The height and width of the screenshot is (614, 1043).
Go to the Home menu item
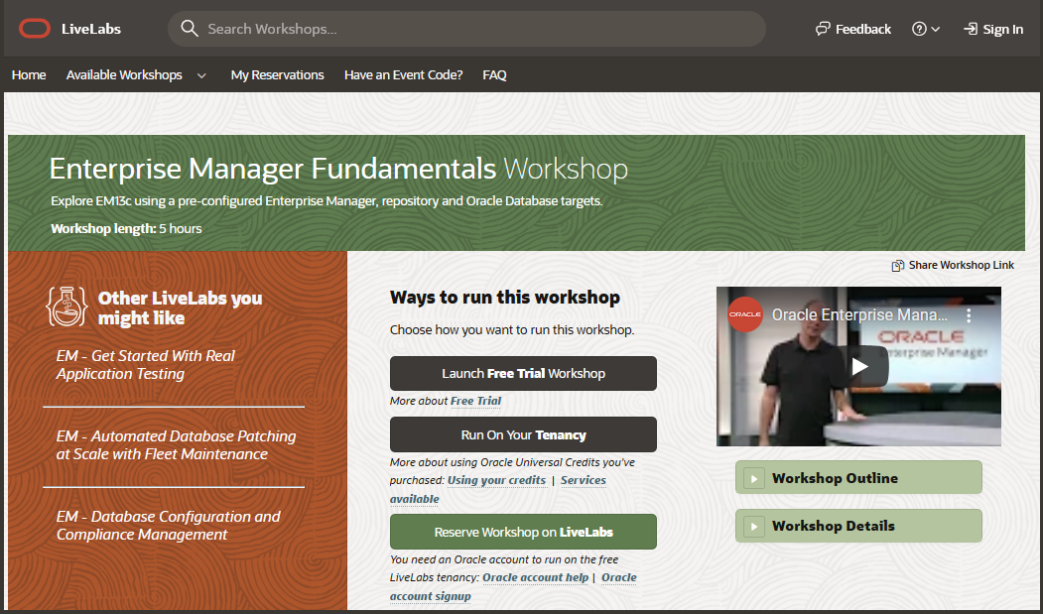click(x=29, y=75)
